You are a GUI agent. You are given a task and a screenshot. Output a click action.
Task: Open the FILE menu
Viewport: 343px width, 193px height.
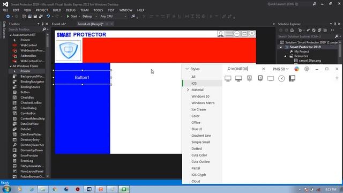pyautogui.click(x=5, y=10)
